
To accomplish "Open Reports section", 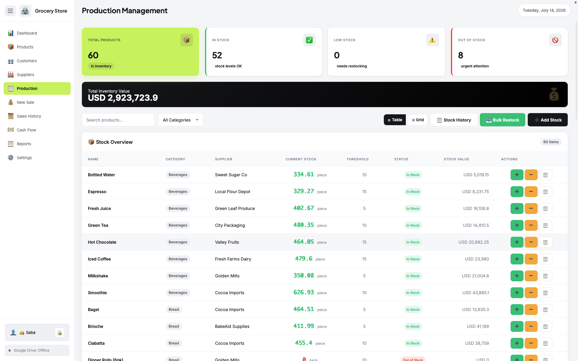I will pos(37,144).
